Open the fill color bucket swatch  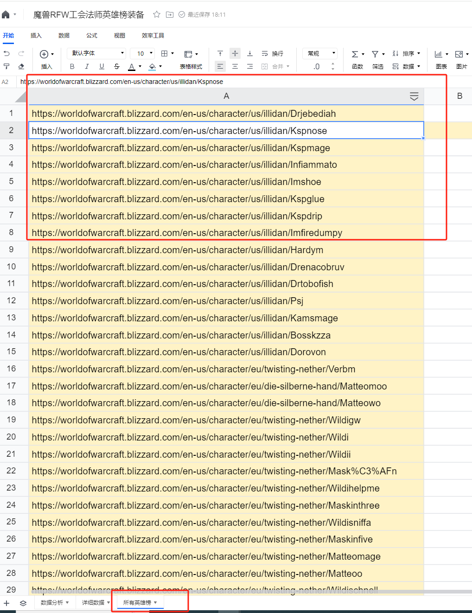152,67
